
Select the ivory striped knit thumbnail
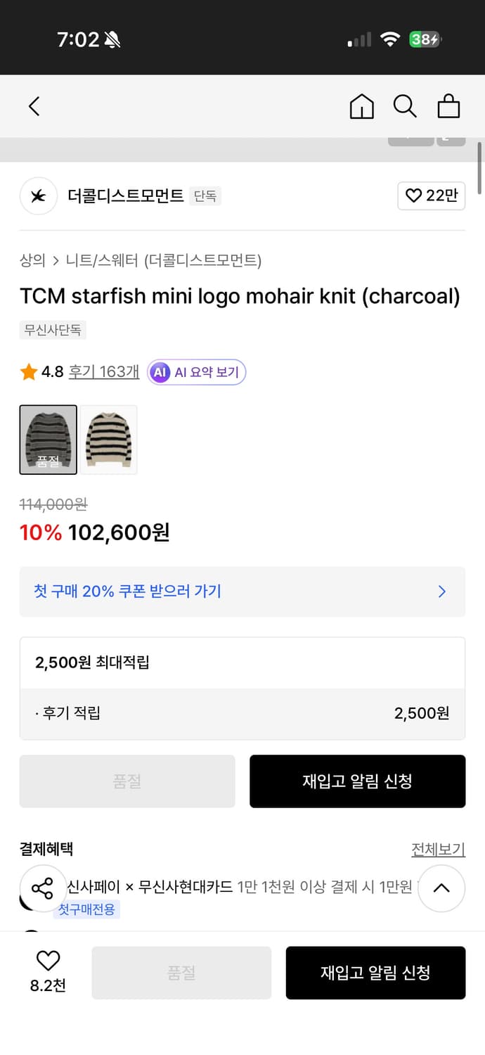[x=108, y=440]
